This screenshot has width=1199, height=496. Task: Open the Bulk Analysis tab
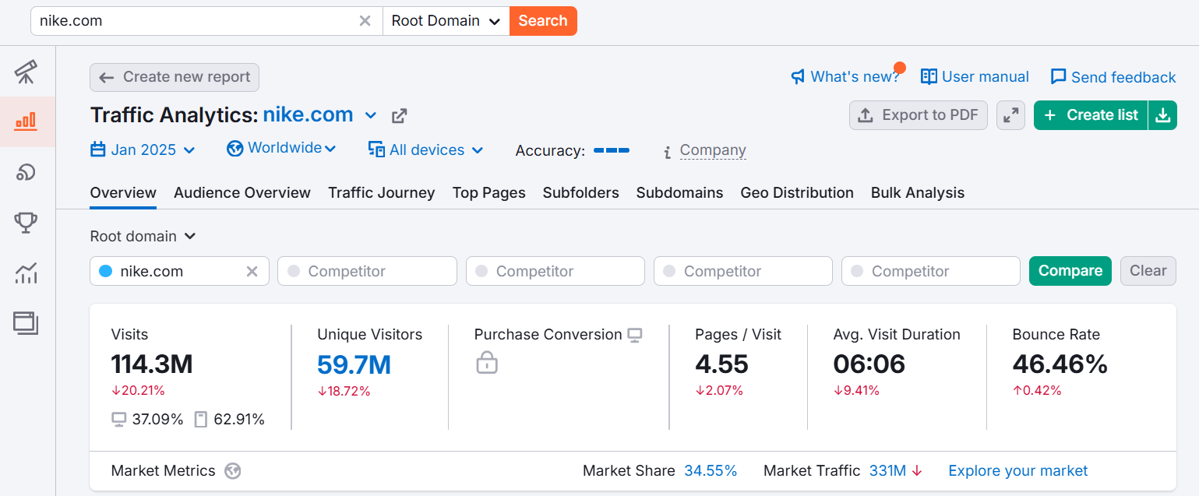point(918,192)
